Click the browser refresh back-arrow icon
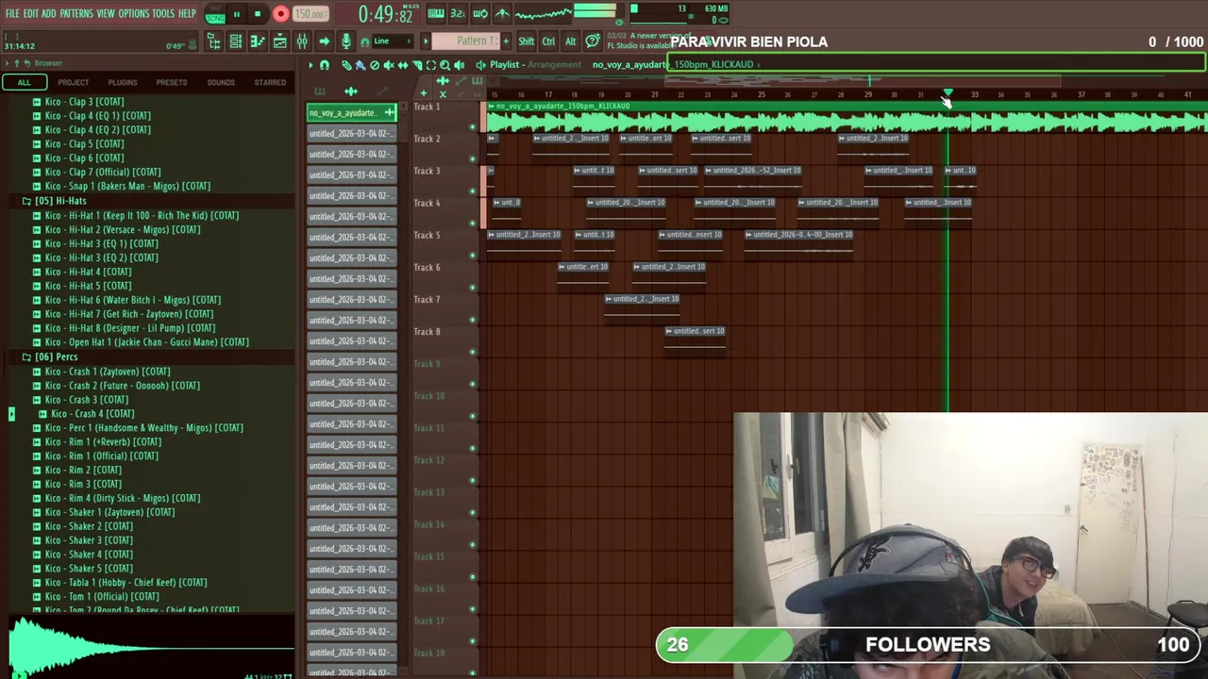This screenshot has height=679, width=1208. pyautogui.click(x=27, y=63)
